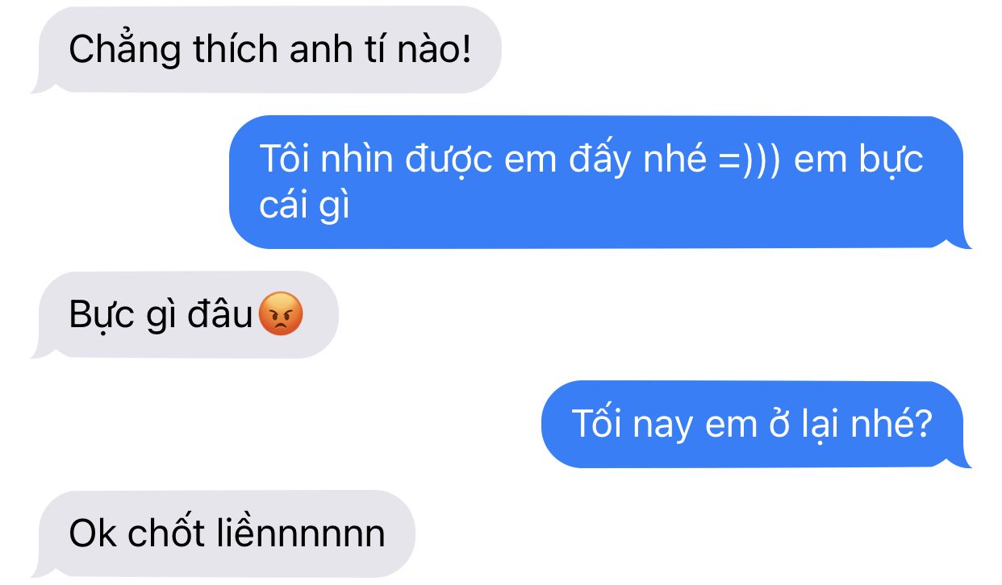
Task: Tap the "Tối nay em ở lại nhé?" bubble
Action: point(756,424)
